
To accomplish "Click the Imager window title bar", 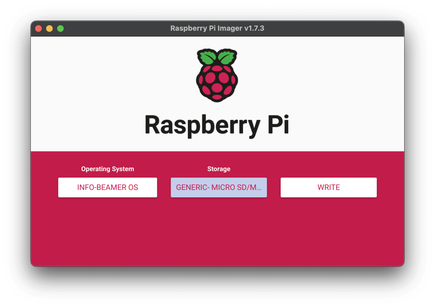I will pos(127,28).
